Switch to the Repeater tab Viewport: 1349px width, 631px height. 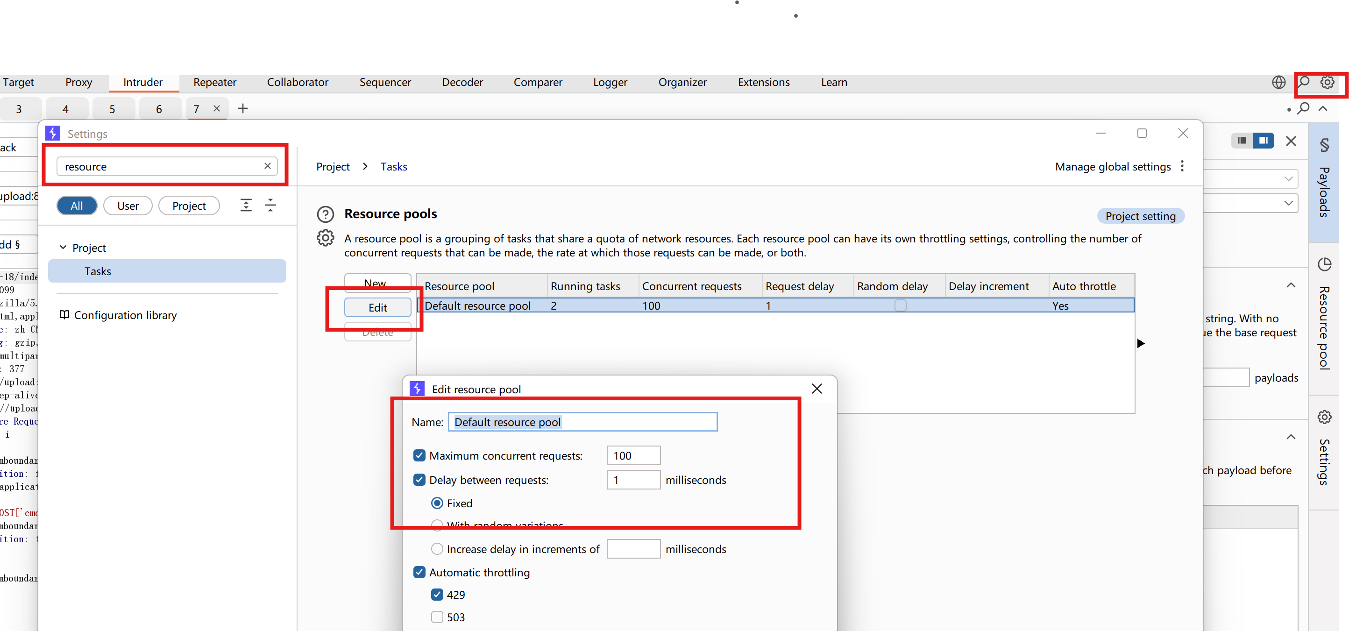pyautogui.click(x=215, y=82)
